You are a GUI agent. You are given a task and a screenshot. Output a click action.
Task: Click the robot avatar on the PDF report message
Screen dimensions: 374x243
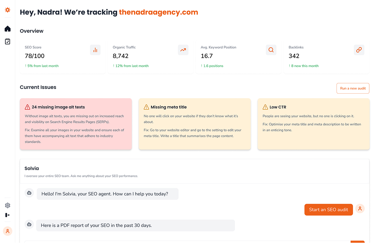click(29, 224)
